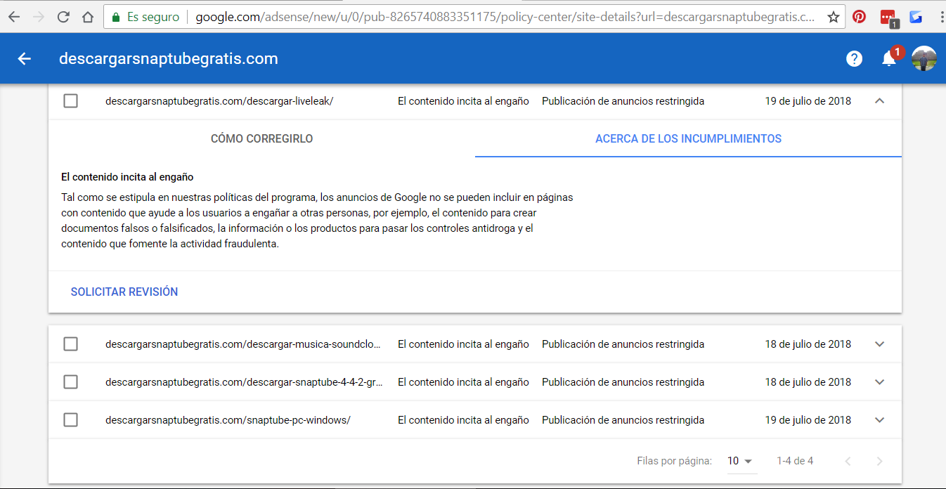946x489 pixels.
Task: Open the browser home page
Action: pos(87,17)
